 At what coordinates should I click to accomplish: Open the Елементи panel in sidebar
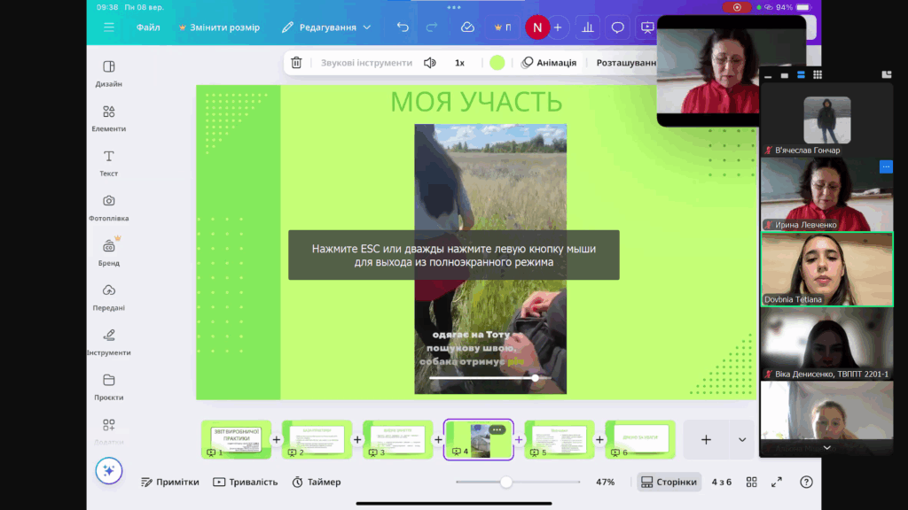[108, 118]
